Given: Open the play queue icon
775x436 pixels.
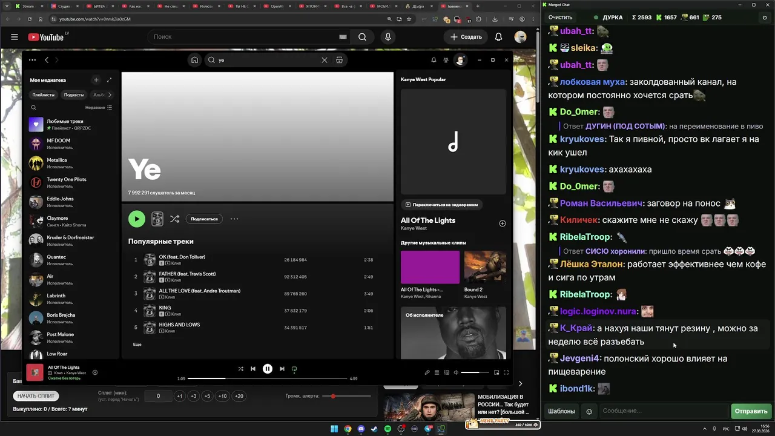Looking at the screenshot, I should [437, 372].
